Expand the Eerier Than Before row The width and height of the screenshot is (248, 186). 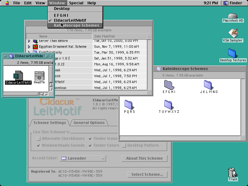pyautogui.click(x=29, y=41)
